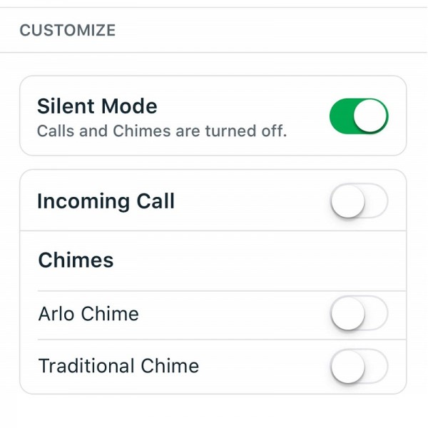
Task: Click the white knob of Silent Mode switch
Action: pyautogui.click(x=370, y=116)
